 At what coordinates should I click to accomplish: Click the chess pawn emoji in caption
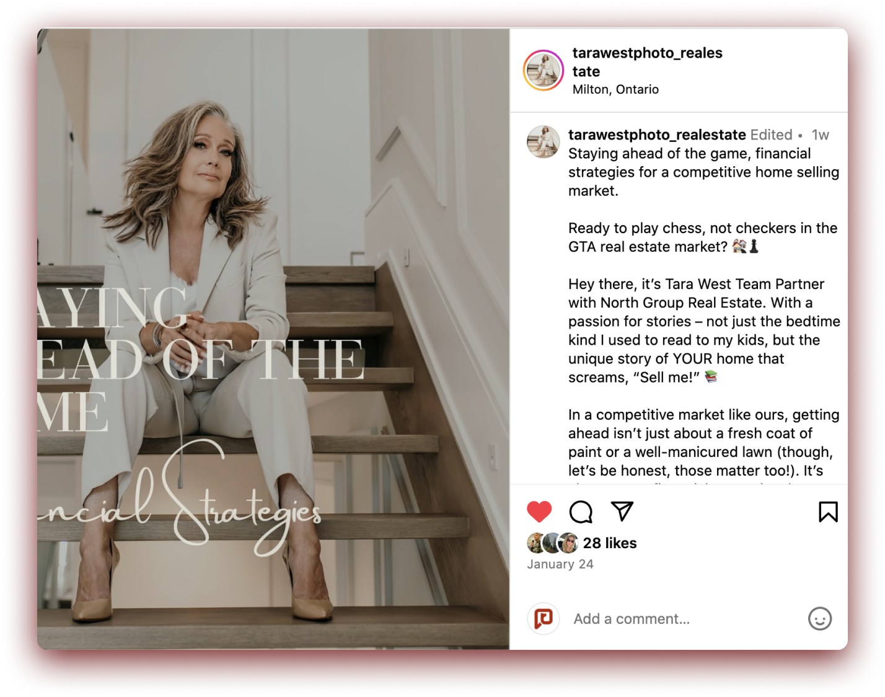point(754,246)
